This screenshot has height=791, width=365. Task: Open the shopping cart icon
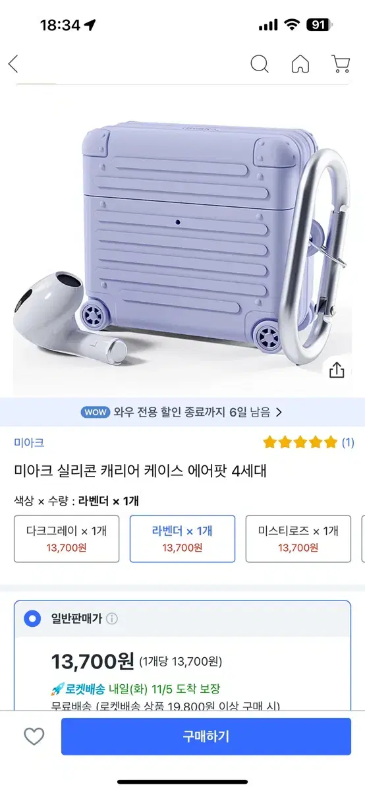point(341,64)
